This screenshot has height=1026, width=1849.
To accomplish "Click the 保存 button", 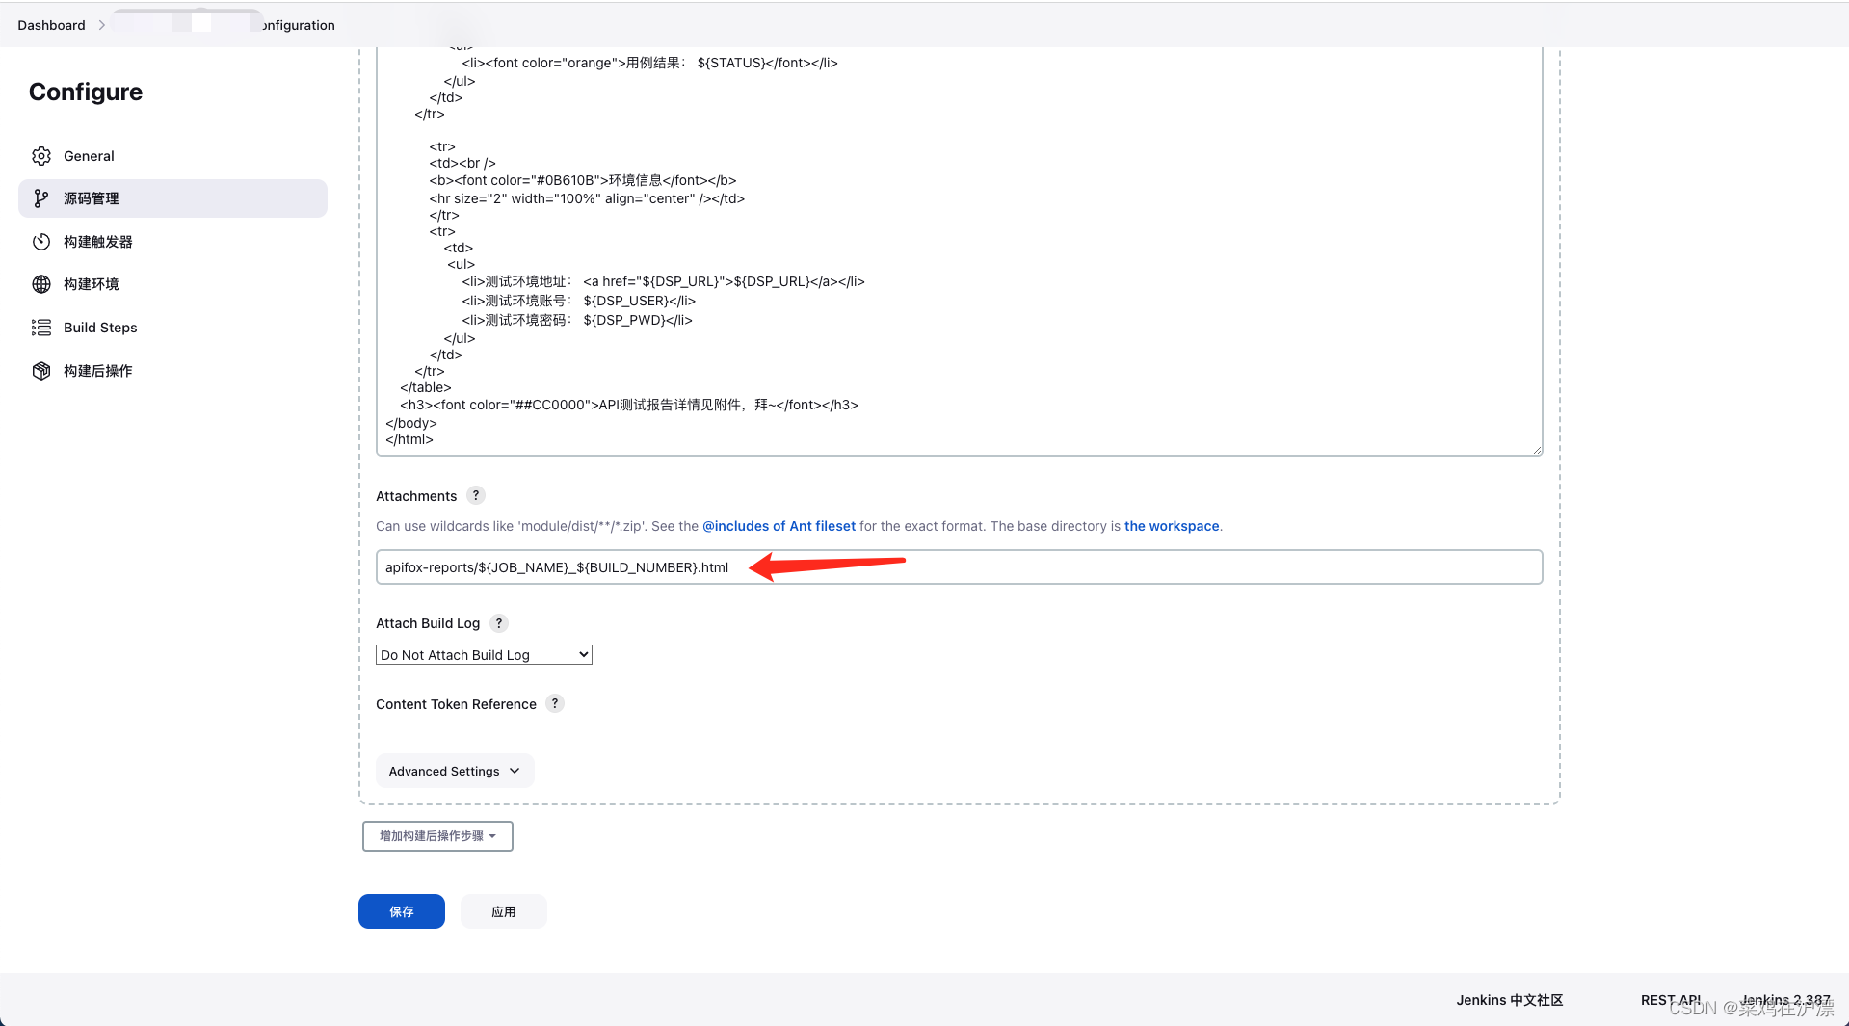I will pyautogui.click(x=401, y=911).
